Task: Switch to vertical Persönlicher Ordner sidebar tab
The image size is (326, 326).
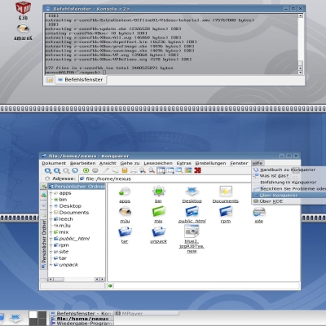Action: pos(44,244)
